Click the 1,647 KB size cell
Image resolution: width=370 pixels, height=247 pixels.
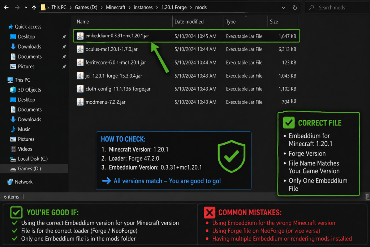tap(287, 36)
